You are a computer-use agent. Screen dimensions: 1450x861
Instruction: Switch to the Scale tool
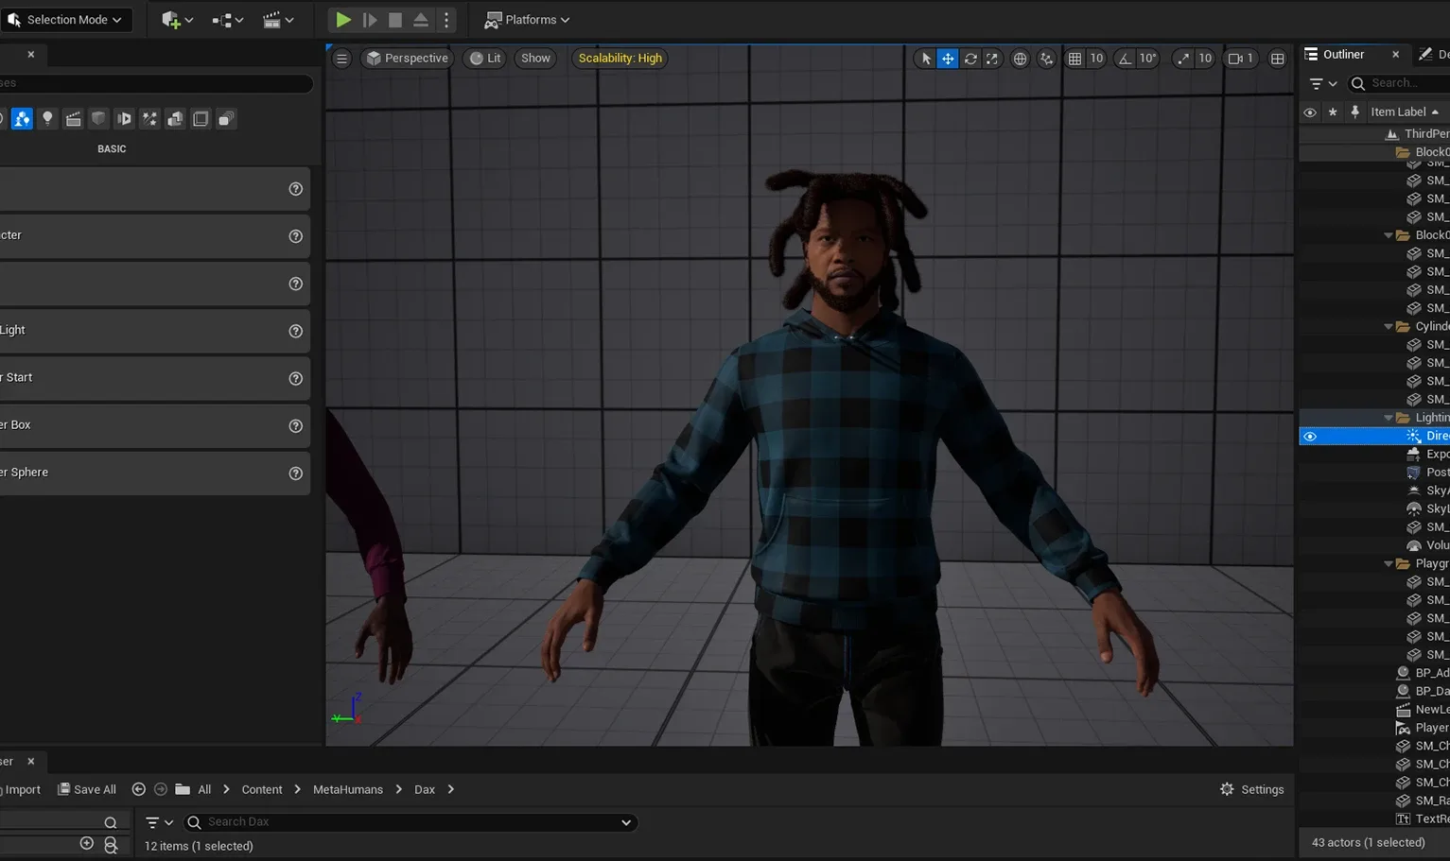[x=992, y=58]
